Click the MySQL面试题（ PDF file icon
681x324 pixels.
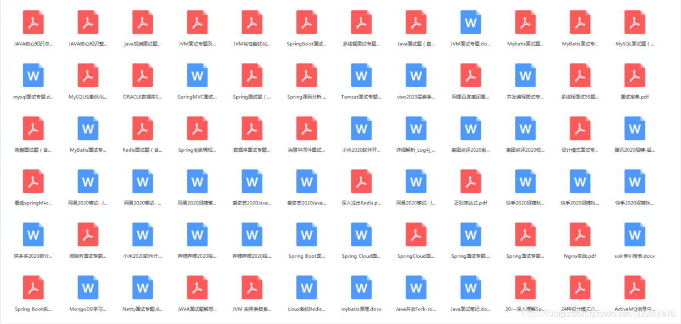point(635,22)
